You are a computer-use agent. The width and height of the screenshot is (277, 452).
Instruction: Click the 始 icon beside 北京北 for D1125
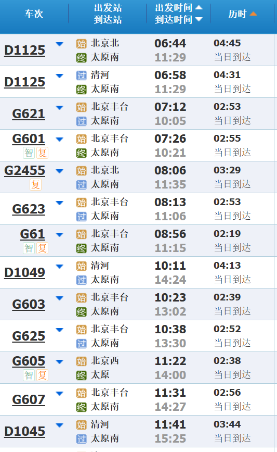click(x=82, y=44)
